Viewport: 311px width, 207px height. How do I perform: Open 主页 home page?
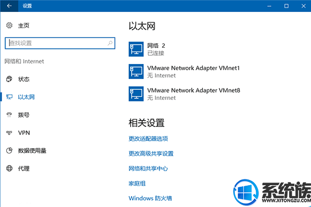23,25
